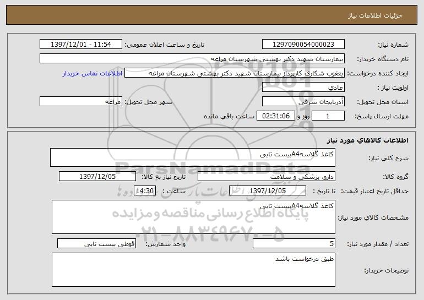Click the label مشخصات کالای مورد نیاز

(x=373, y=217)
